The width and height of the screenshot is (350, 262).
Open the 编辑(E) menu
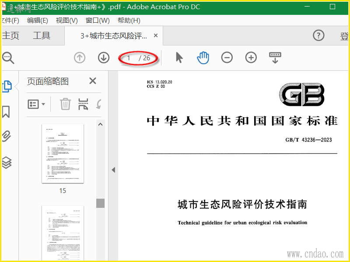(38, 21)
